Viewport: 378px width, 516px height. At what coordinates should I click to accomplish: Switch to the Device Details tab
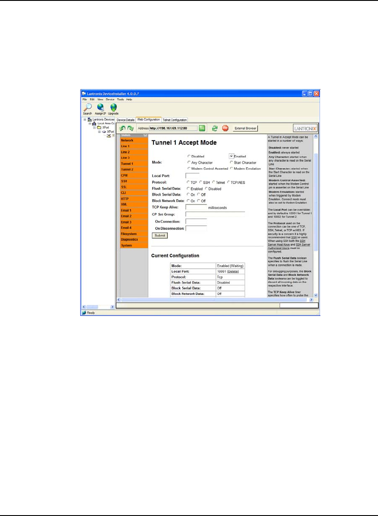(126, 120)
